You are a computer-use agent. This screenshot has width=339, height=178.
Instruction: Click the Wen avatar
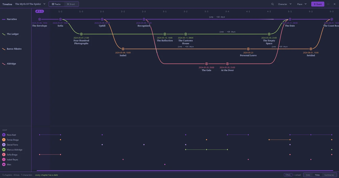point(4,164)
